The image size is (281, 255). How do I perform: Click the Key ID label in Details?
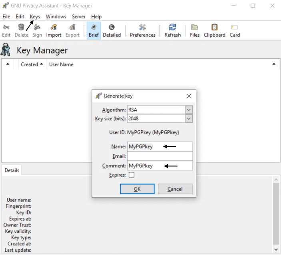24,212
